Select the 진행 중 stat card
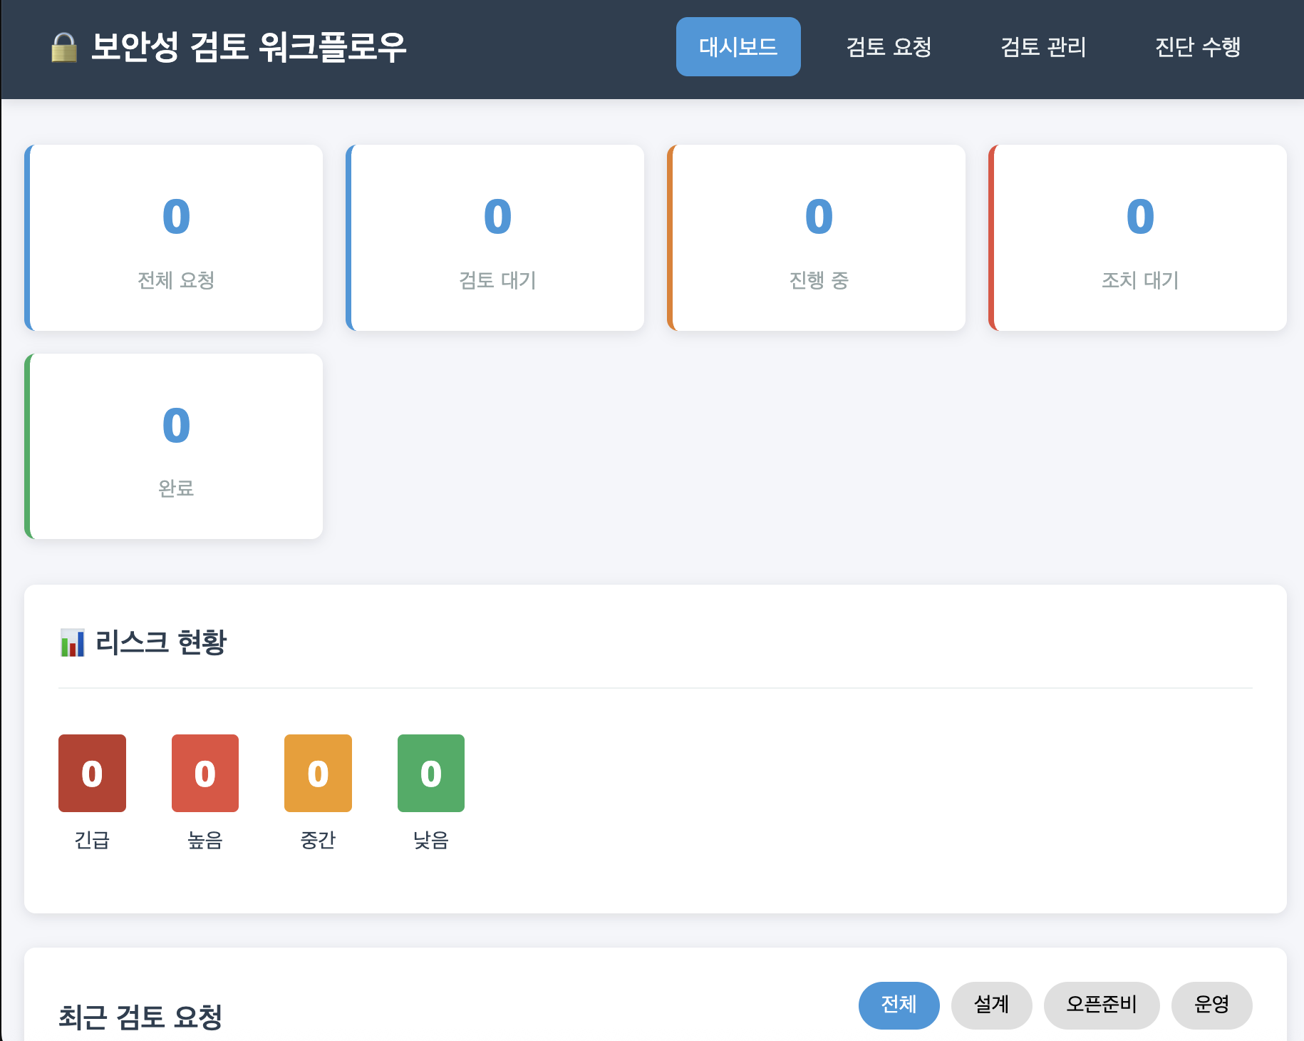The image size is (1304, 1041). pyautogui.click(x=817, y=237)
